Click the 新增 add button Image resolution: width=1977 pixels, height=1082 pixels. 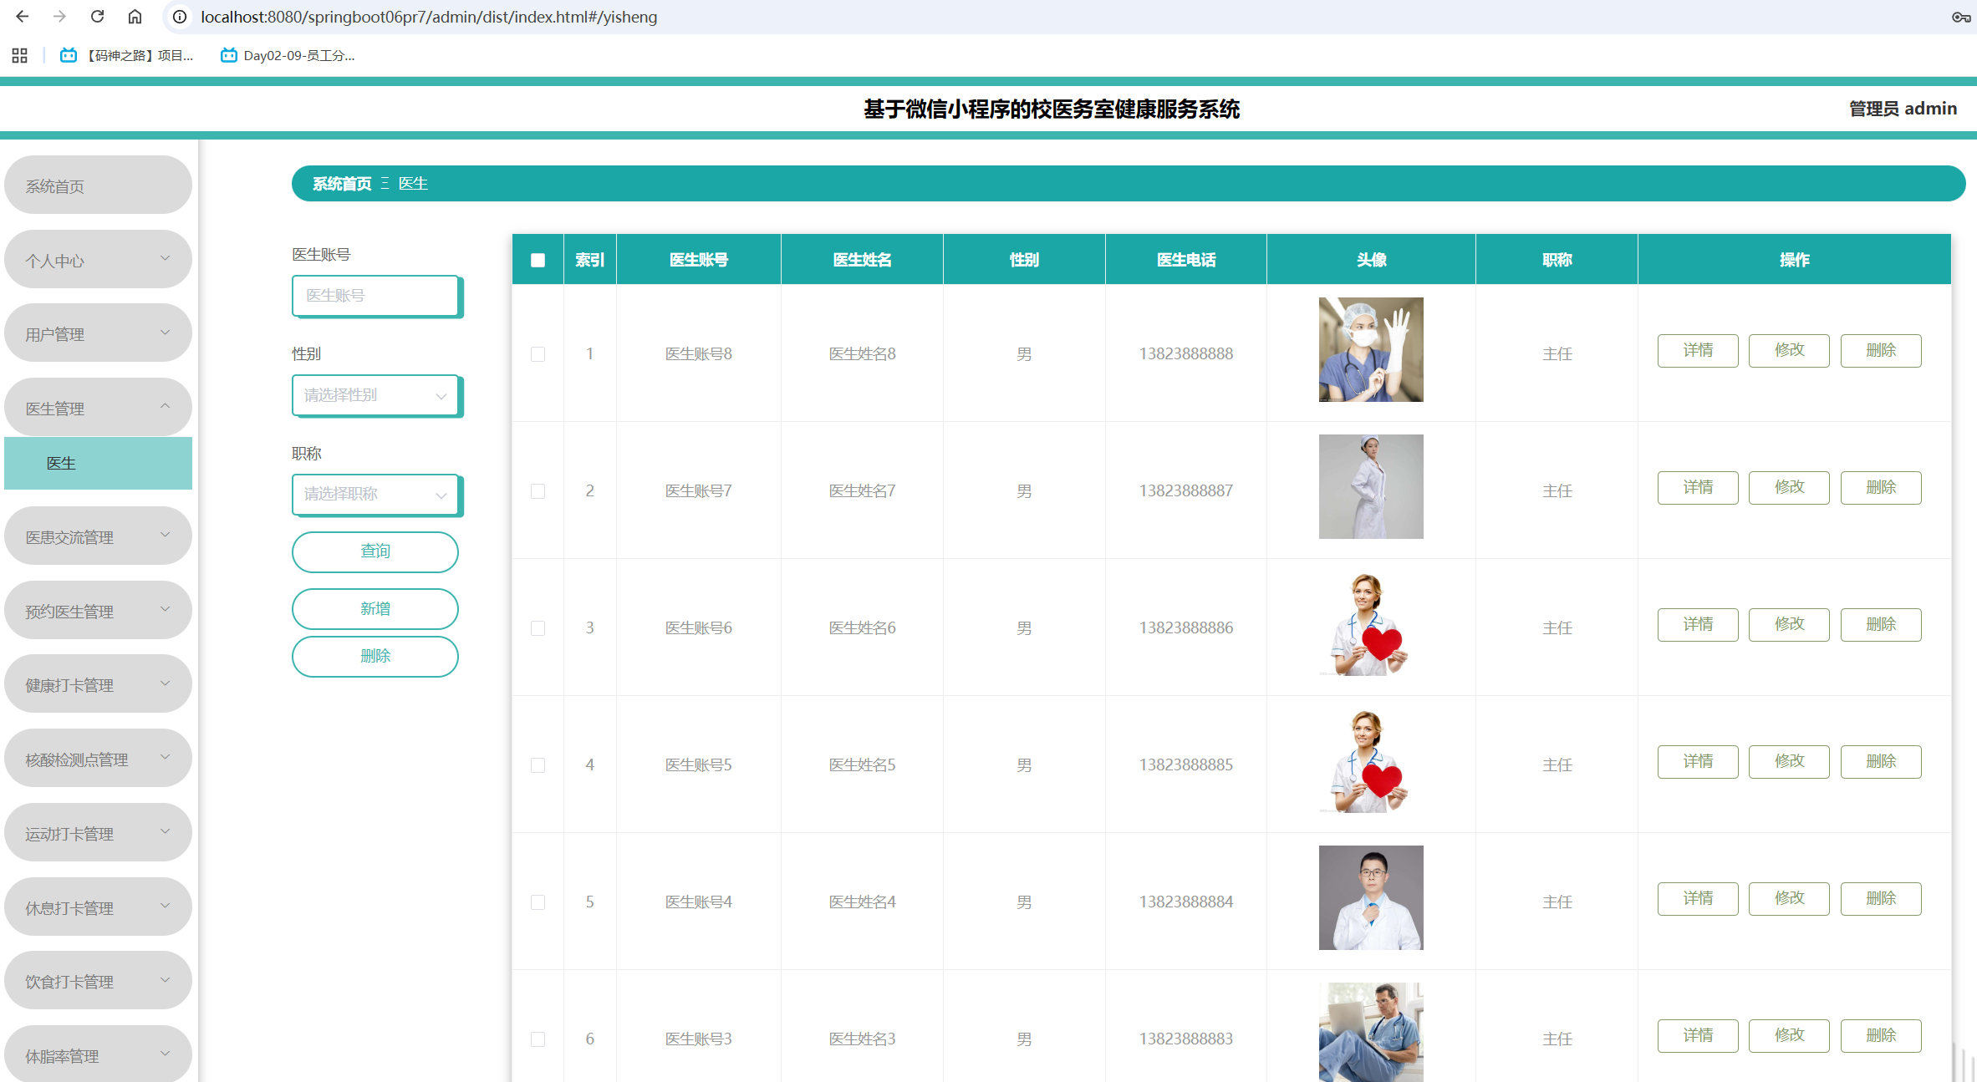(375, 608)
